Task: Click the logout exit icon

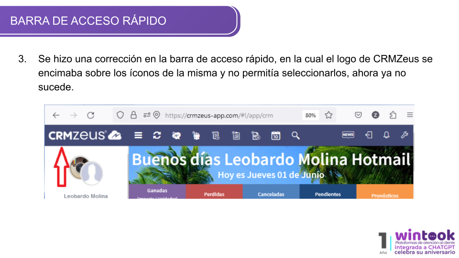Action: click(369, 135)
